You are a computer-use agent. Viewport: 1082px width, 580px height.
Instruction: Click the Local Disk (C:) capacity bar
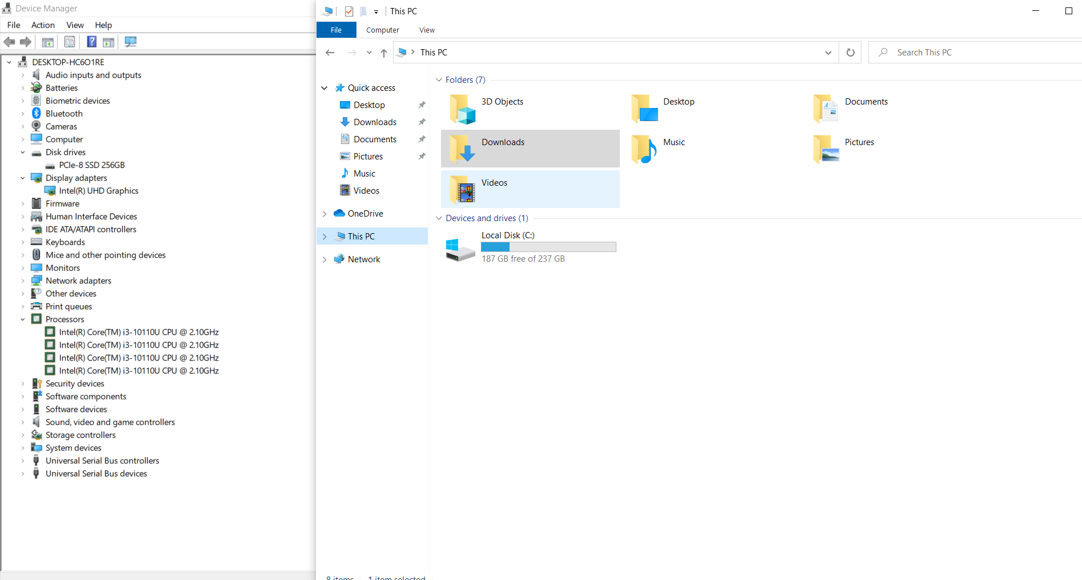(x=548, y=247)
